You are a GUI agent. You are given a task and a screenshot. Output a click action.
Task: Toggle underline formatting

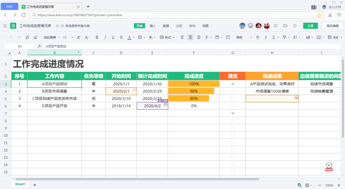tap(113, 38)
